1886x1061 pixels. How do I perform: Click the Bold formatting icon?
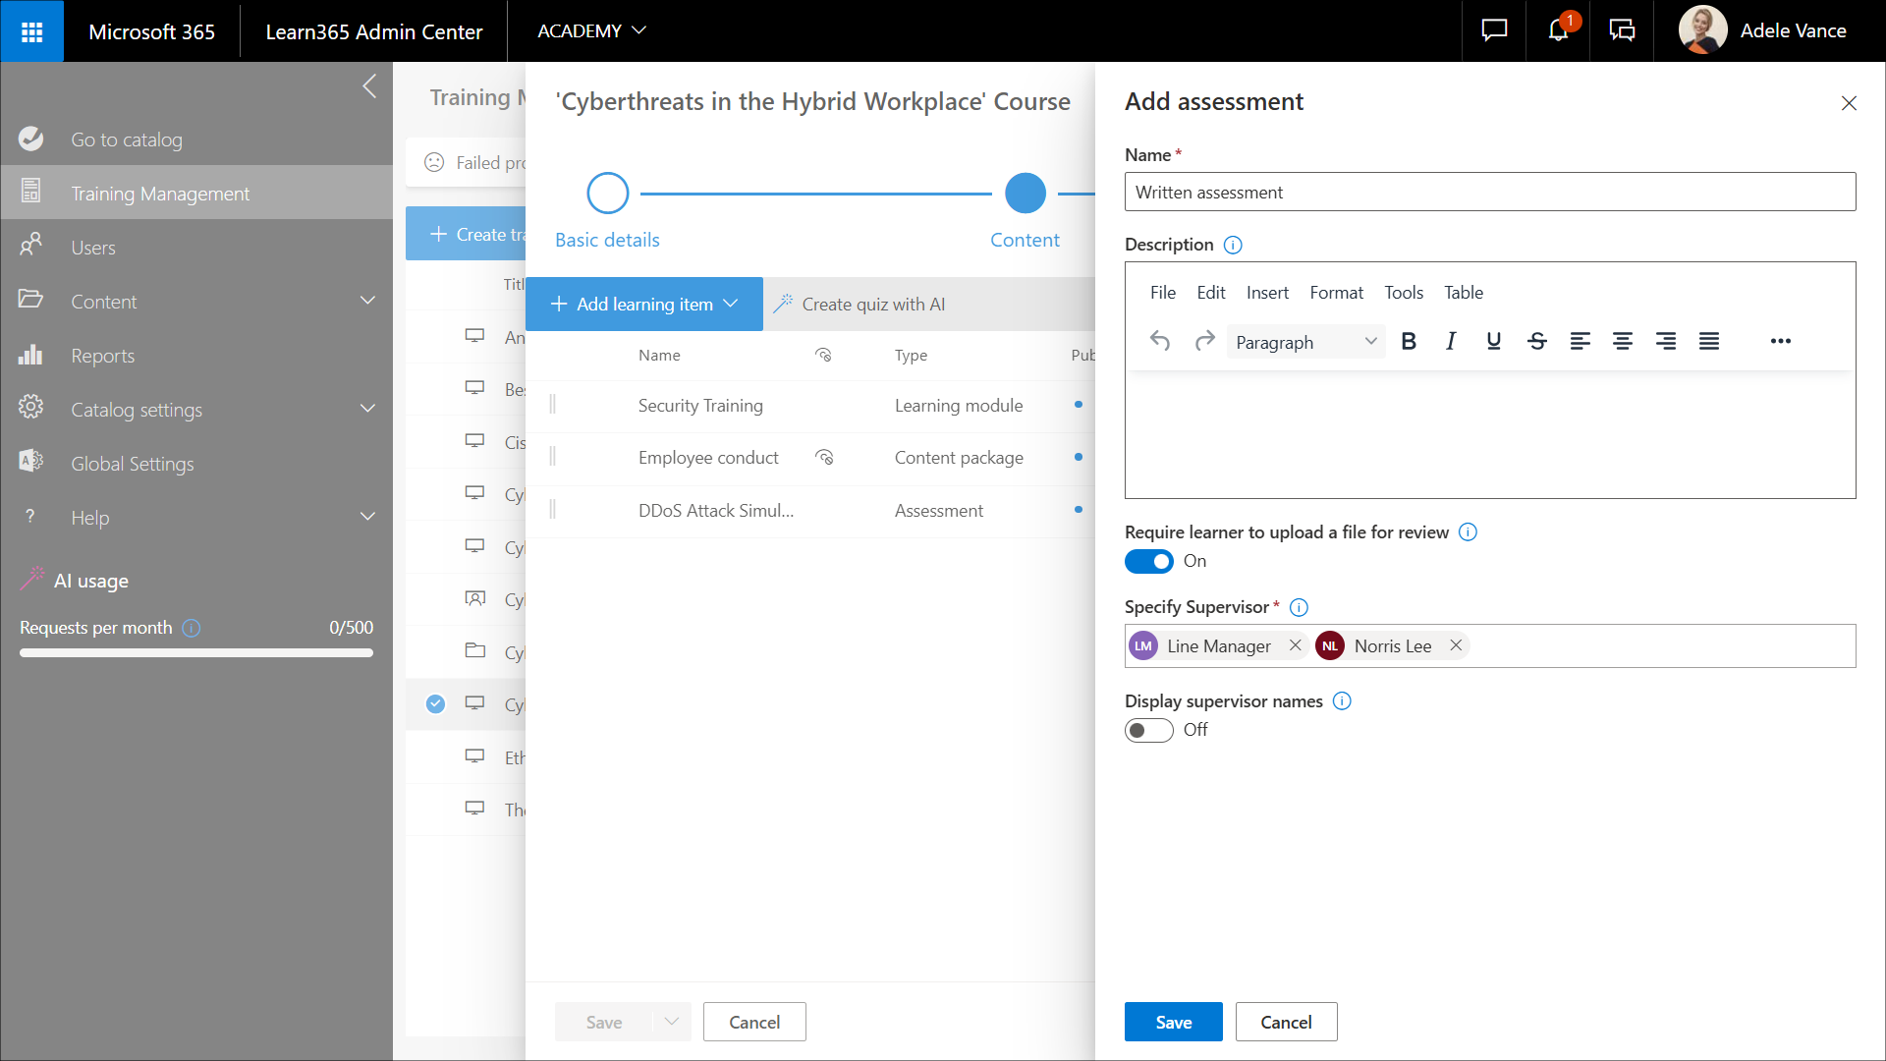1409,341
